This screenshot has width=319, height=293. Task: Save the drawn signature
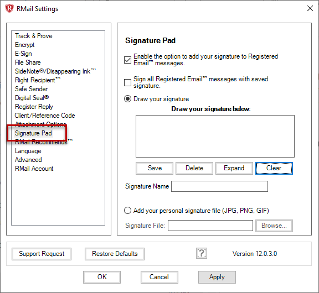(155, 168)
